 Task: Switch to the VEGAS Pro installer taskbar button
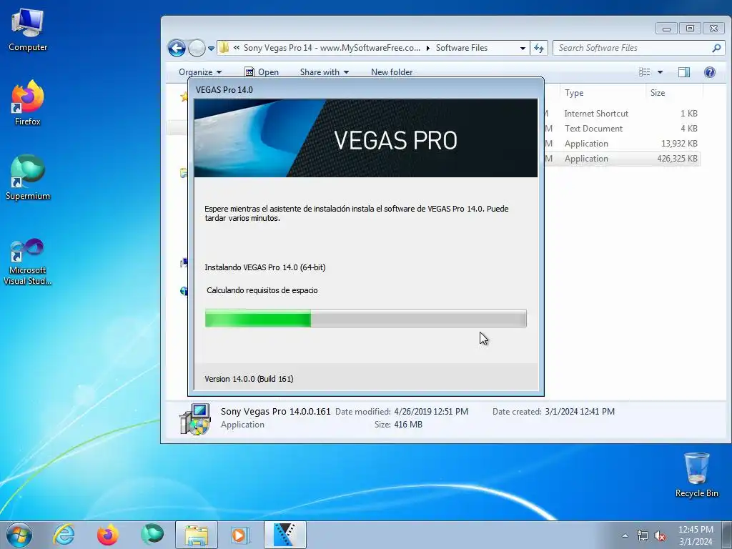285,535
